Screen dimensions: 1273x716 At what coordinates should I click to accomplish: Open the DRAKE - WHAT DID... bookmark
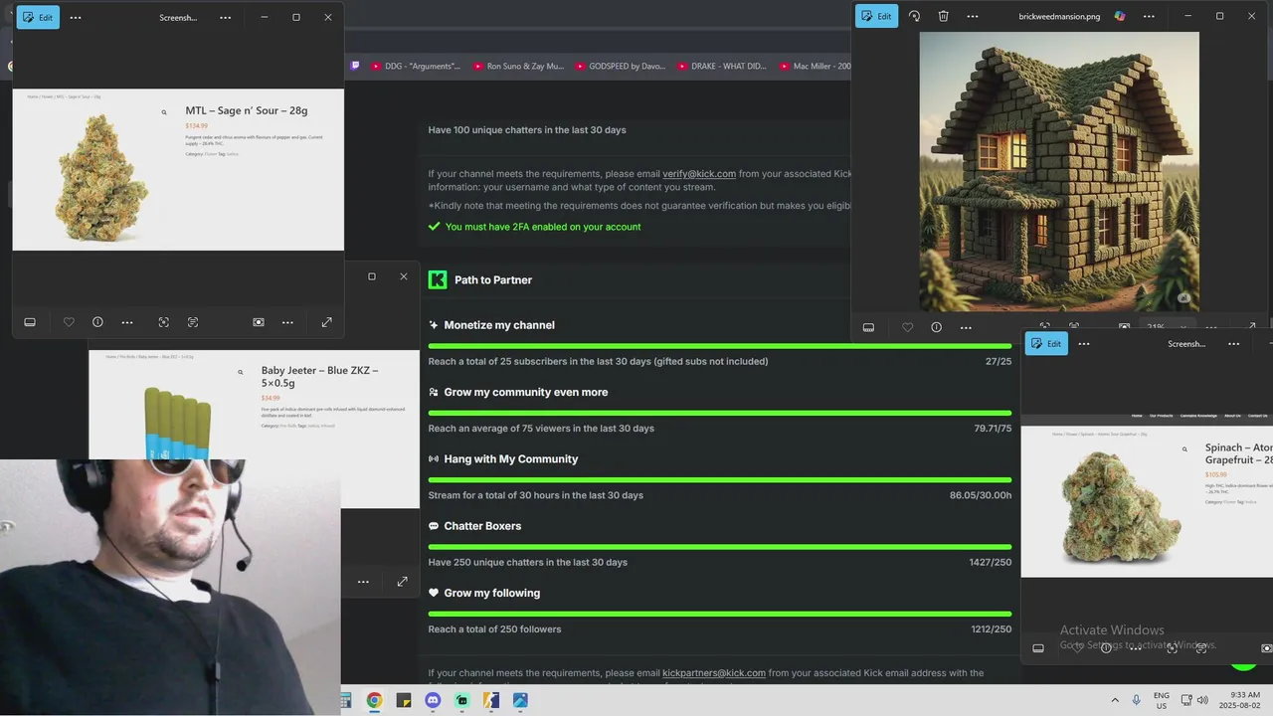click(722, 67)
